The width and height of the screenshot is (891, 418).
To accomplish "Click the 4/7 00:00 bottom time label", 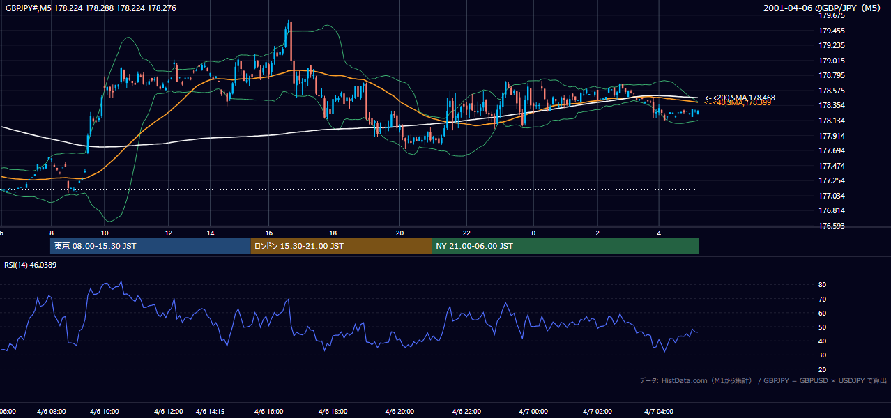I will point(533,411).
